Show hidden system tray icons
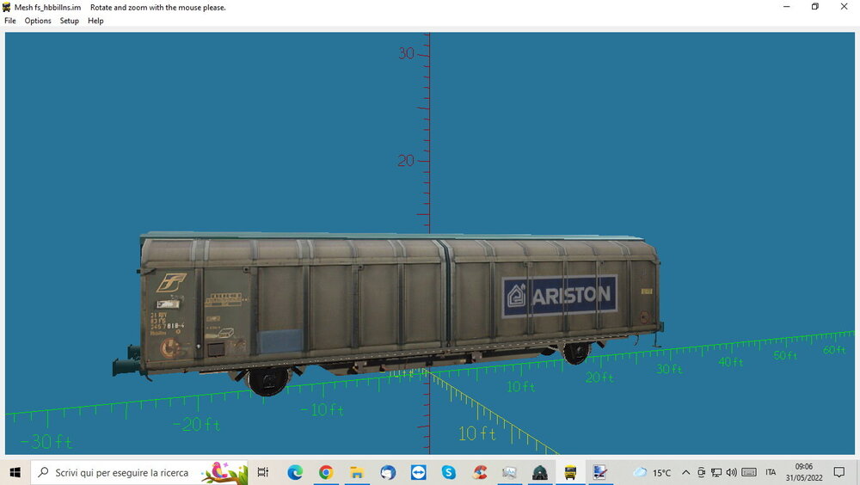This screenshot has height=485, width=860. 685,472
